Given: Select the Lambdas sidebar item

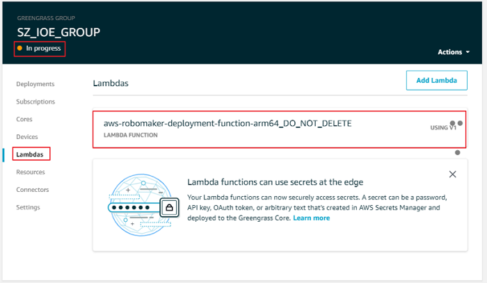Looking at the screenshot, I should point(30,154).
